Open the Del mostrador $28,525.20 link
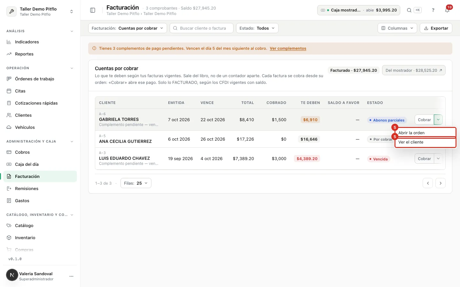 (x=414, y=70)
